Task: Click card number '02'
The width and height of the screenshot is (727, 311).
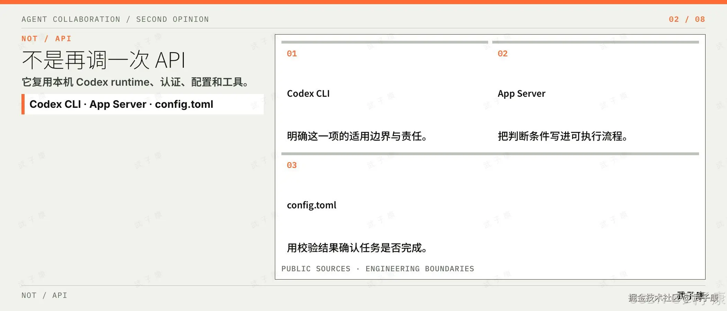Action: (503, 54)
